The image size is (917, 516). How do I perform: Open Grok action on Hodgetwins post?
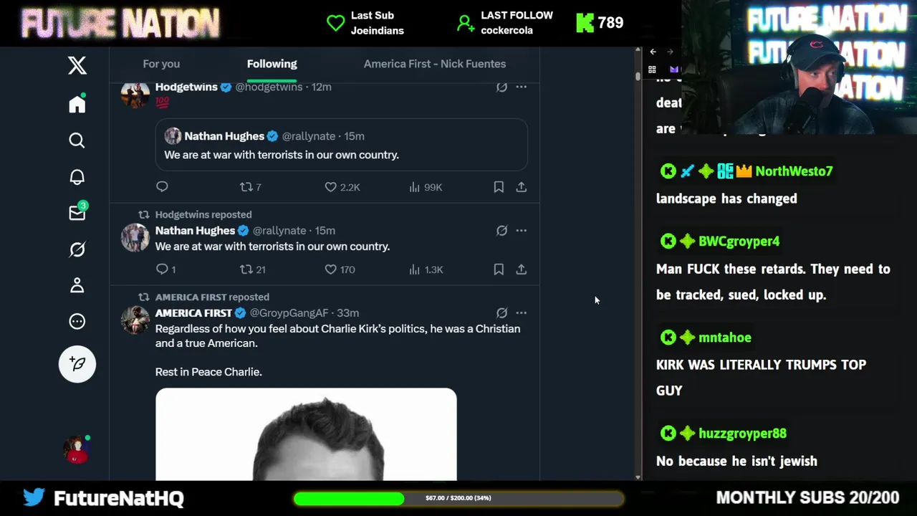(501, 87)
